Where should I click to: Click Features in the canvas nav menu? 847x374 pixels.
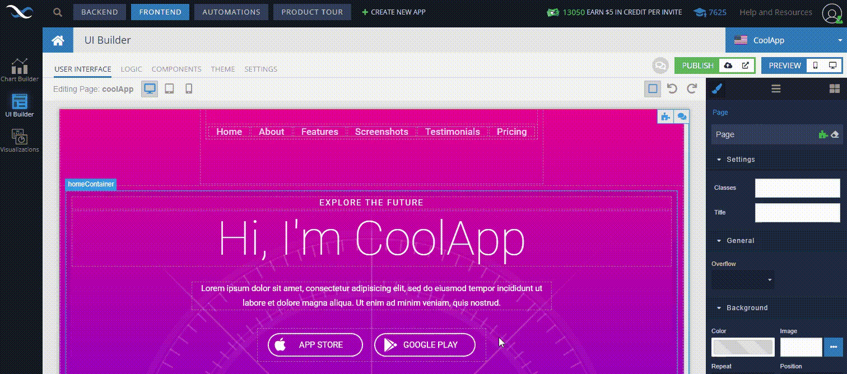click(x=320, y=132)
